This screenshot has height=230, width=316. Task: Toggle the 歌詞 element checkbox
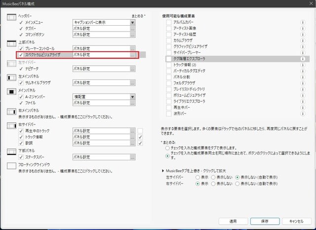21,143
